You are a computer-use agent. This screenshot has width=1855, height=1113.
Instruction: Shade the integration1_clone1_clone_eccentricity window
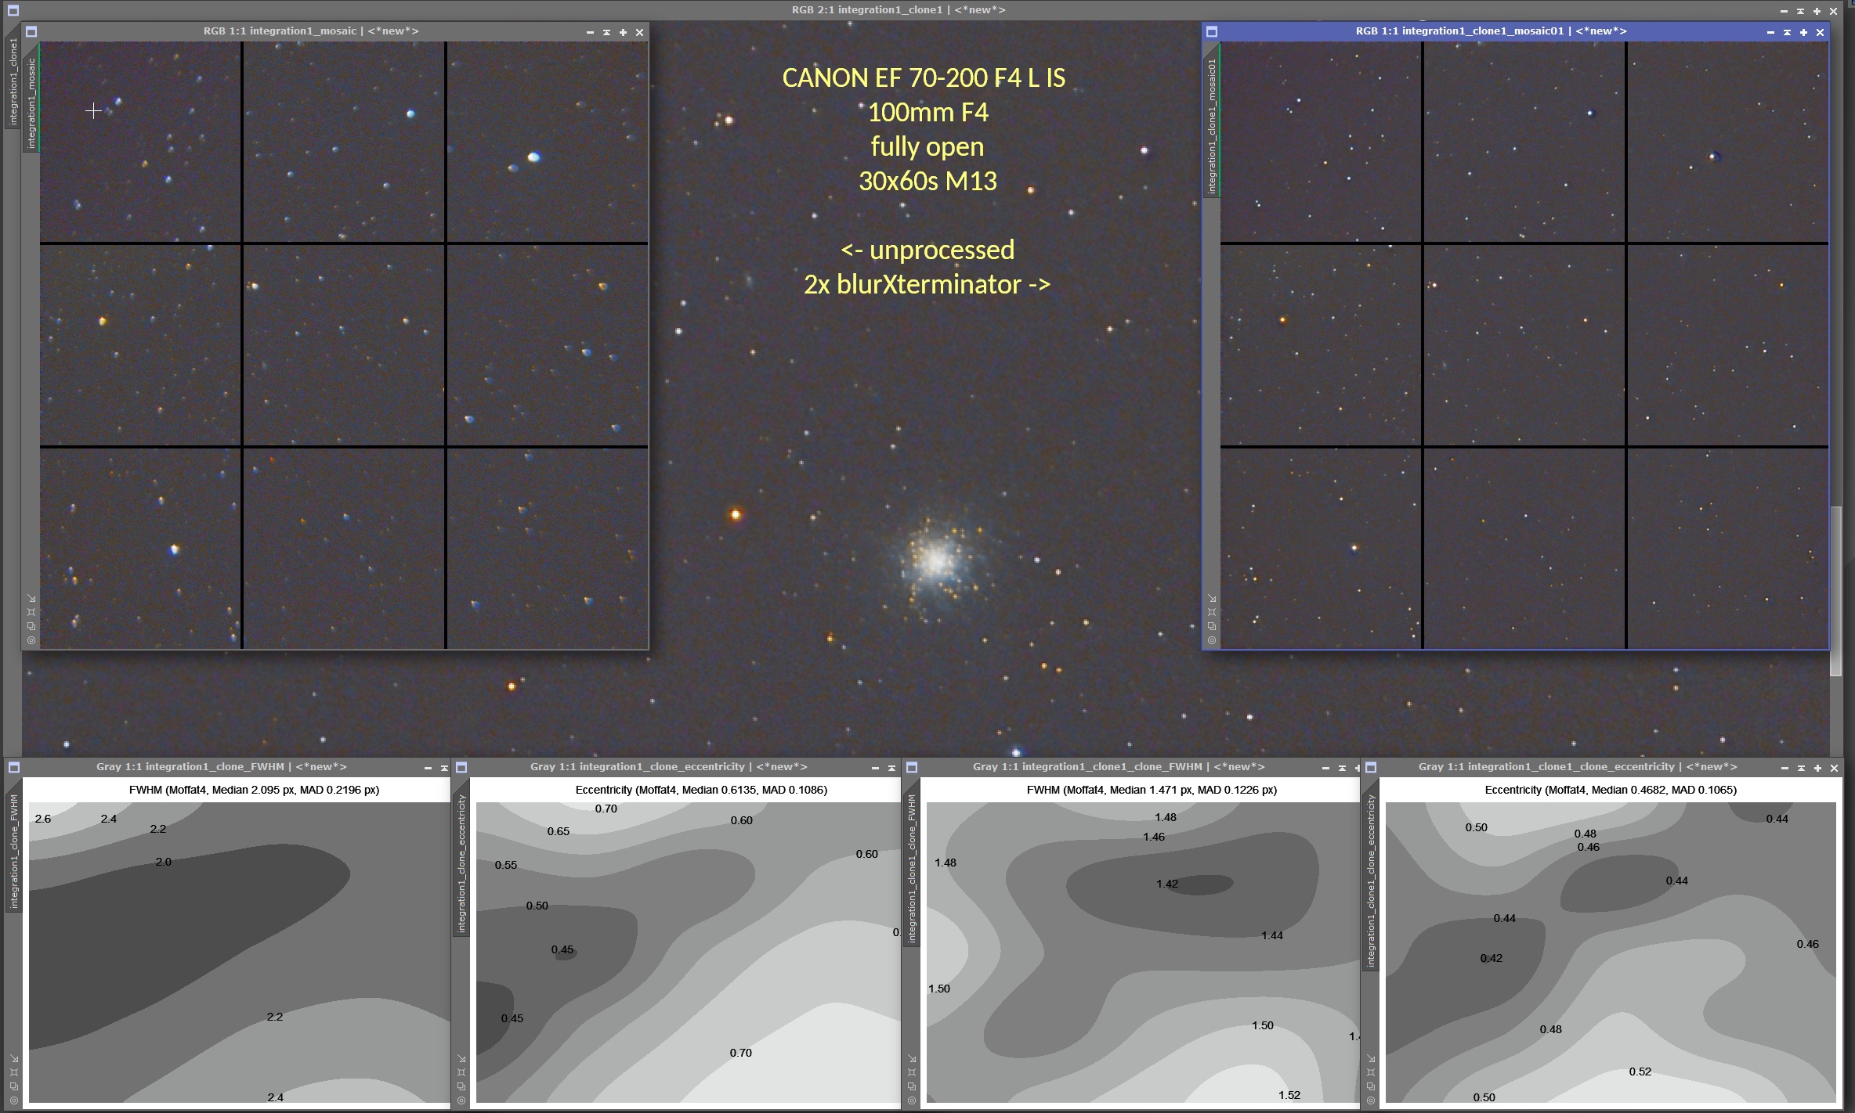[1801, 768]
